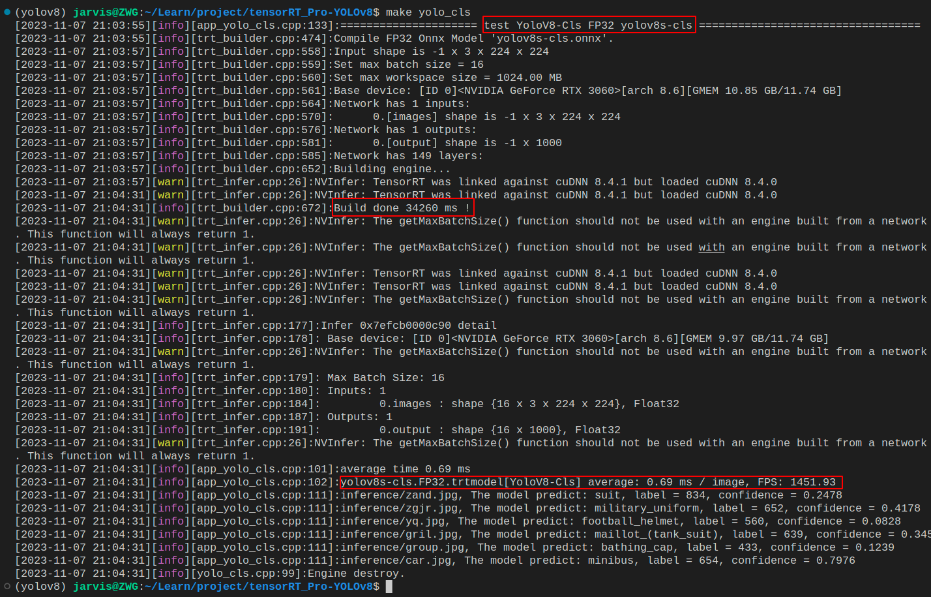Click '0.images : shape {16 x 3 x 224 x 224}, Float32'

point(529,404)
